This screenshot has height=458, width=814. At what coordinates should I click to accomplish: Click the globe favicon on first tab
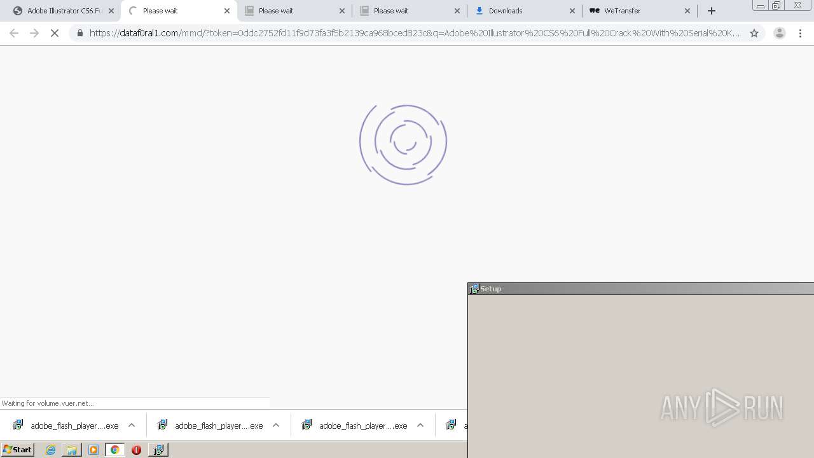point(18,11)
